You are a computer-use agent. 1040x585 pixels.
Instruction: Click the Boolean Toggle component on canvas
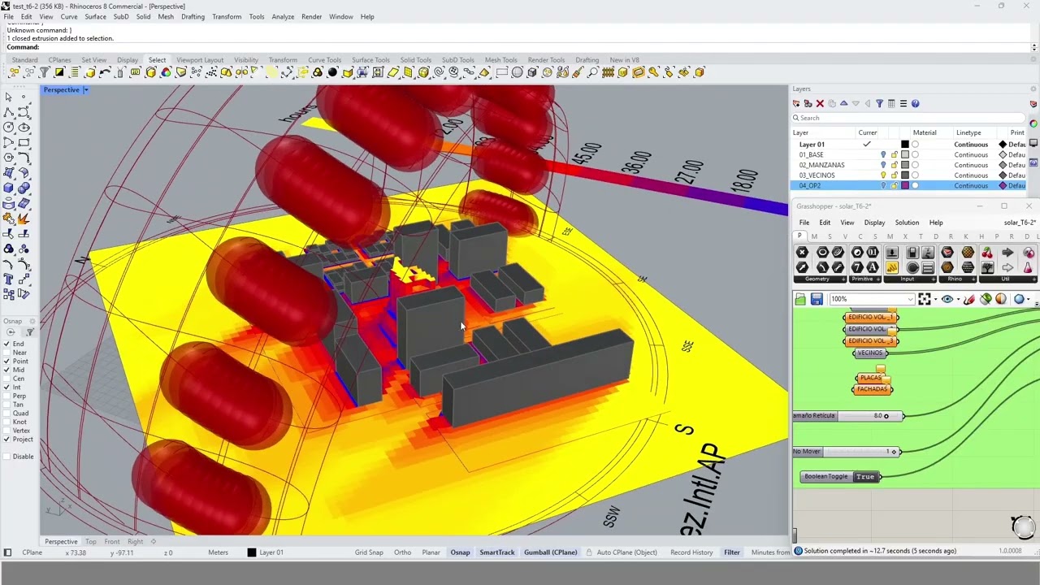[x=840, y=476]
